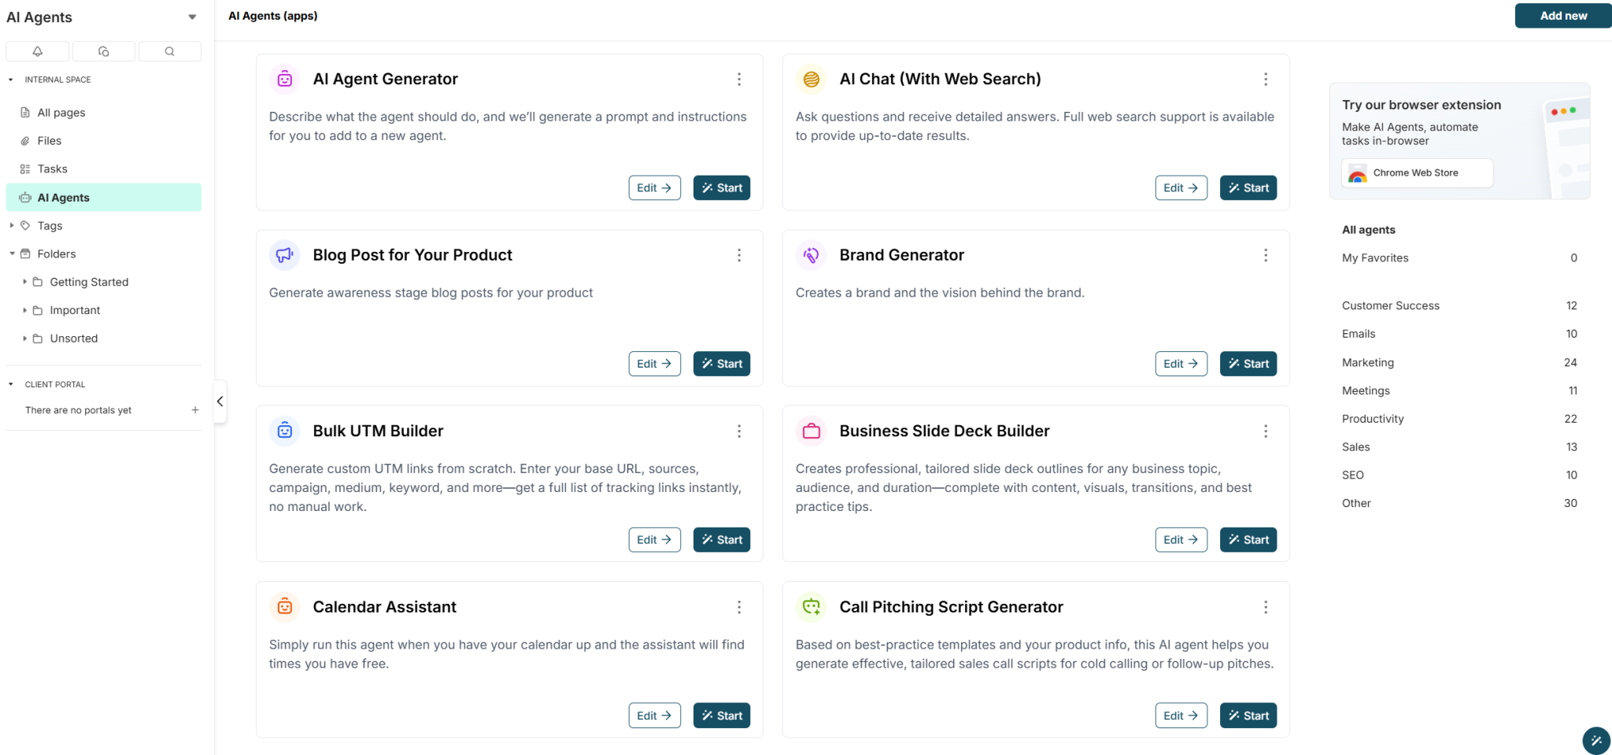Click the Chrome Web Store icon

1357,172
